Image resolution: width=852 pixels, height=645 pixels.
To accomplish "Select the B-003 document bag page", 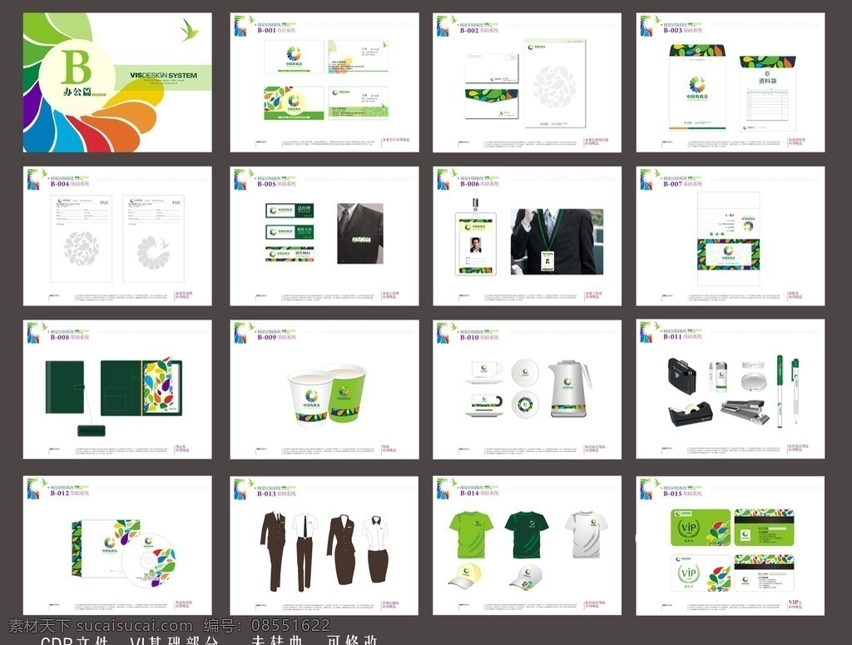I will click(731, 82).
